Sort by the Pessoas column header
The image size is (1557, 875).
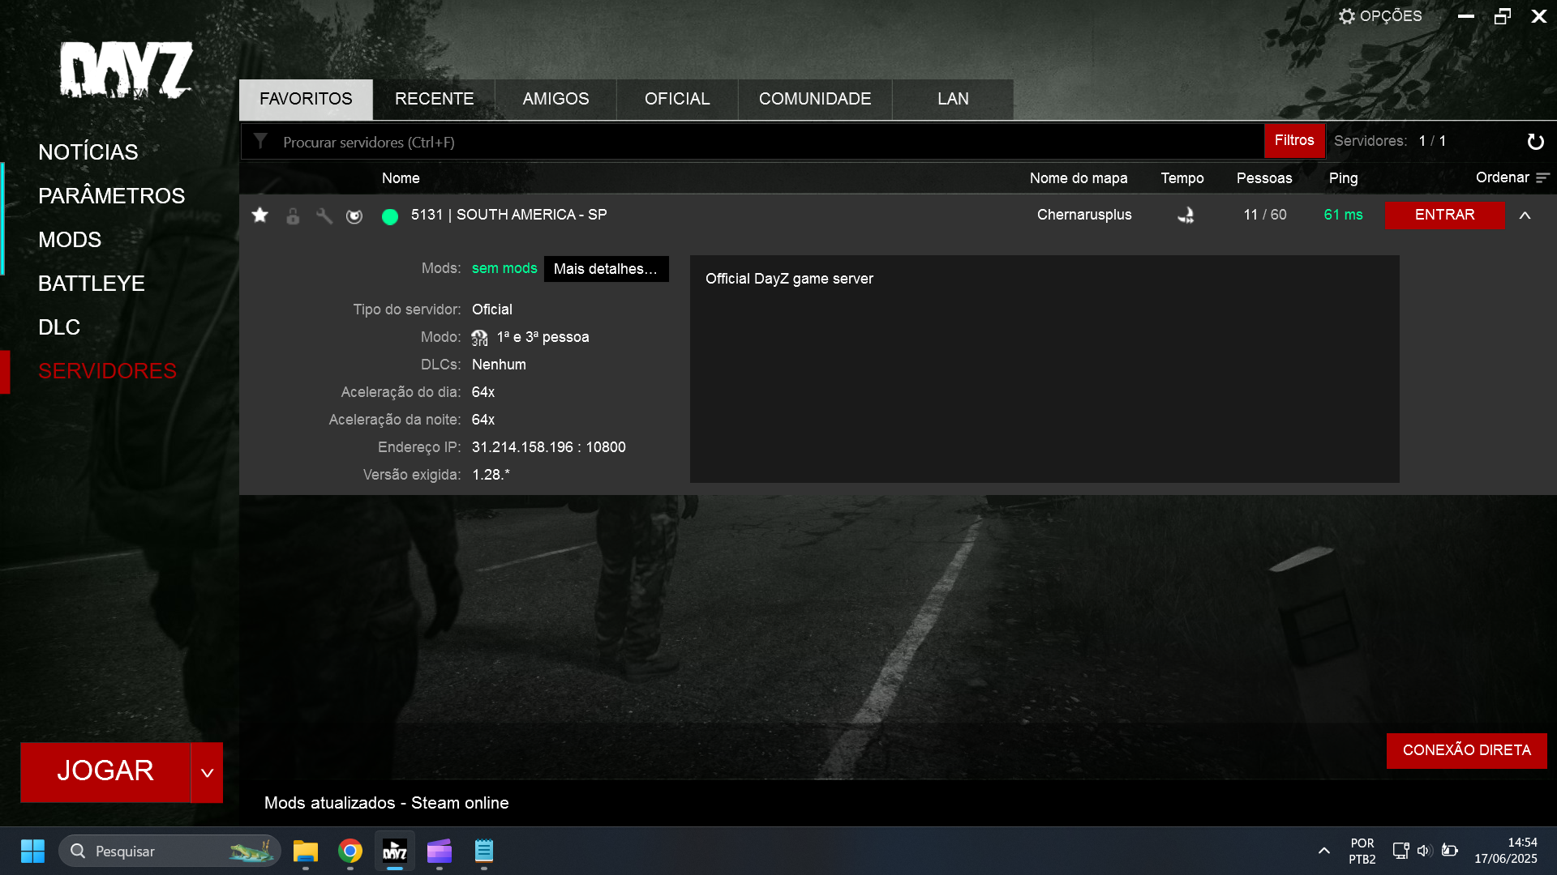click(x=1264, y=178)
